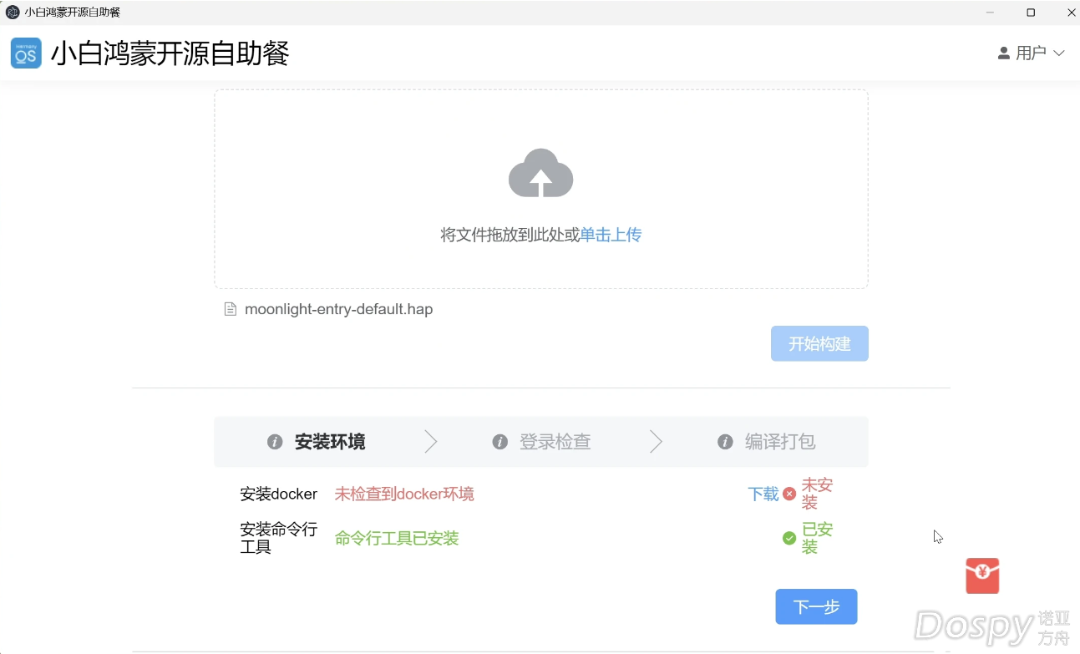The height and width of the screenshot is (654, 1080).
Task: Click the info icon next to 安装环境
Action: (275, 442)
